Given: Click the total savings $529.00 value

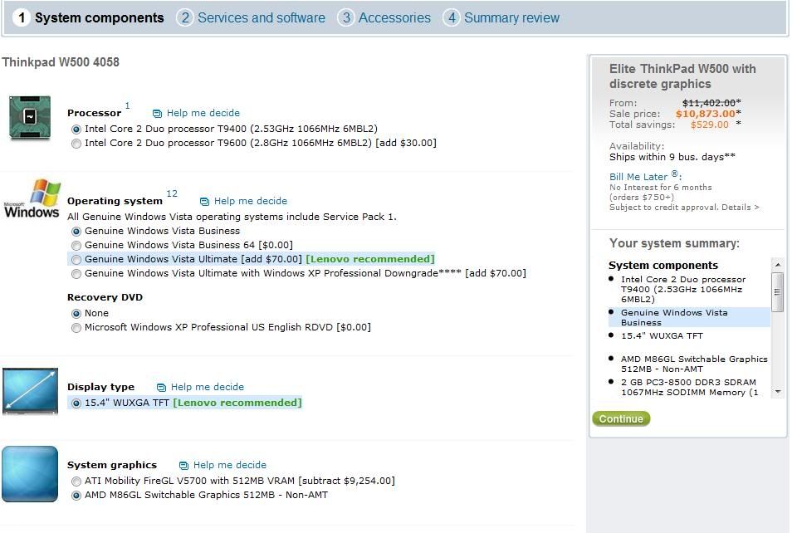Looking at the screenshot, I should tap(709, 125).
